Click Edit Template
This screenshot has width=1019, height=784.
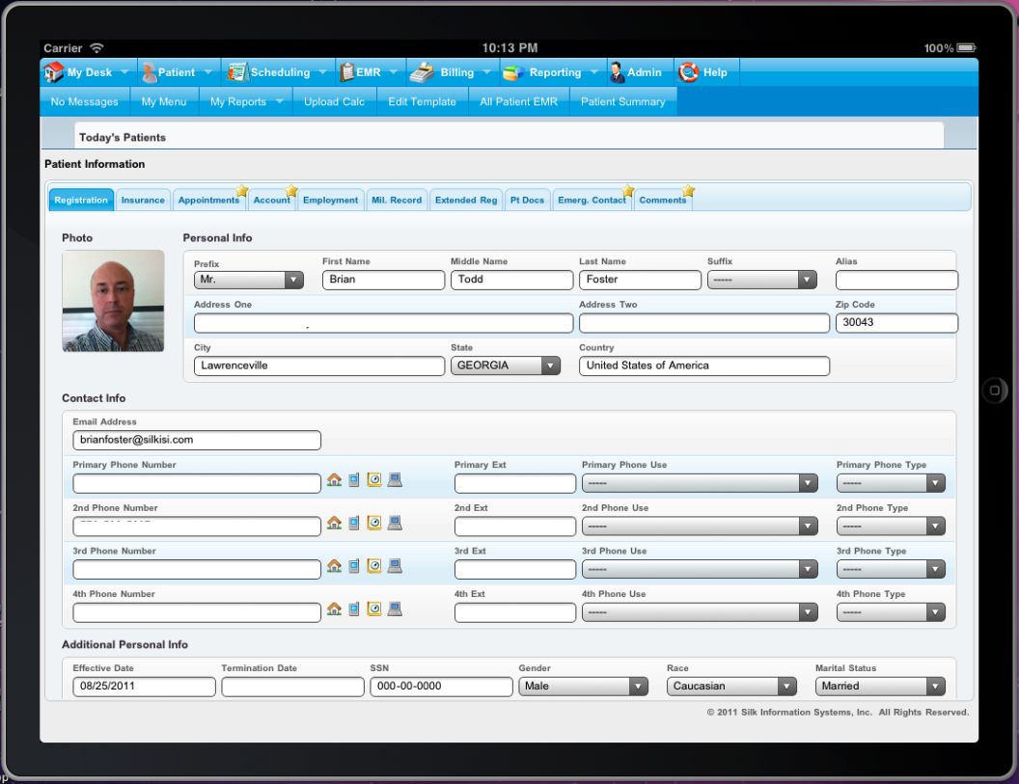click(x=423, y=102)
